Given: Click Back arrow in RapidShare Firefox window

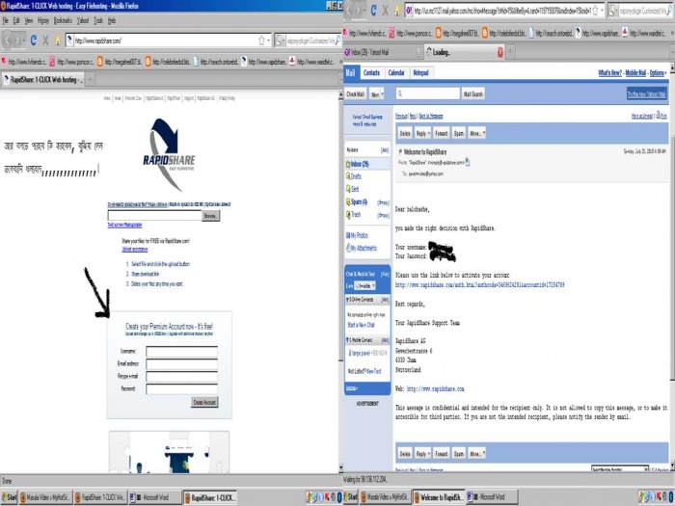Looking at the screenshot, I should point(8,40).
